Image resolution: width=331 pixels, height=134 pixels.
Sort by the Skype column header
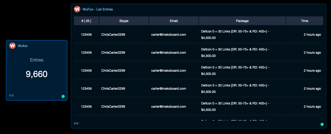124,21
